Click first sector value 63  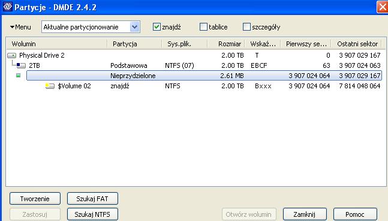[326, 65]
